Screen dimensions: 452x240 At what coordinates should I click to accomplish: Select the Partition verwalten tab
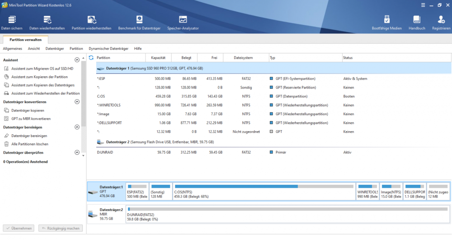pos(25,40)
